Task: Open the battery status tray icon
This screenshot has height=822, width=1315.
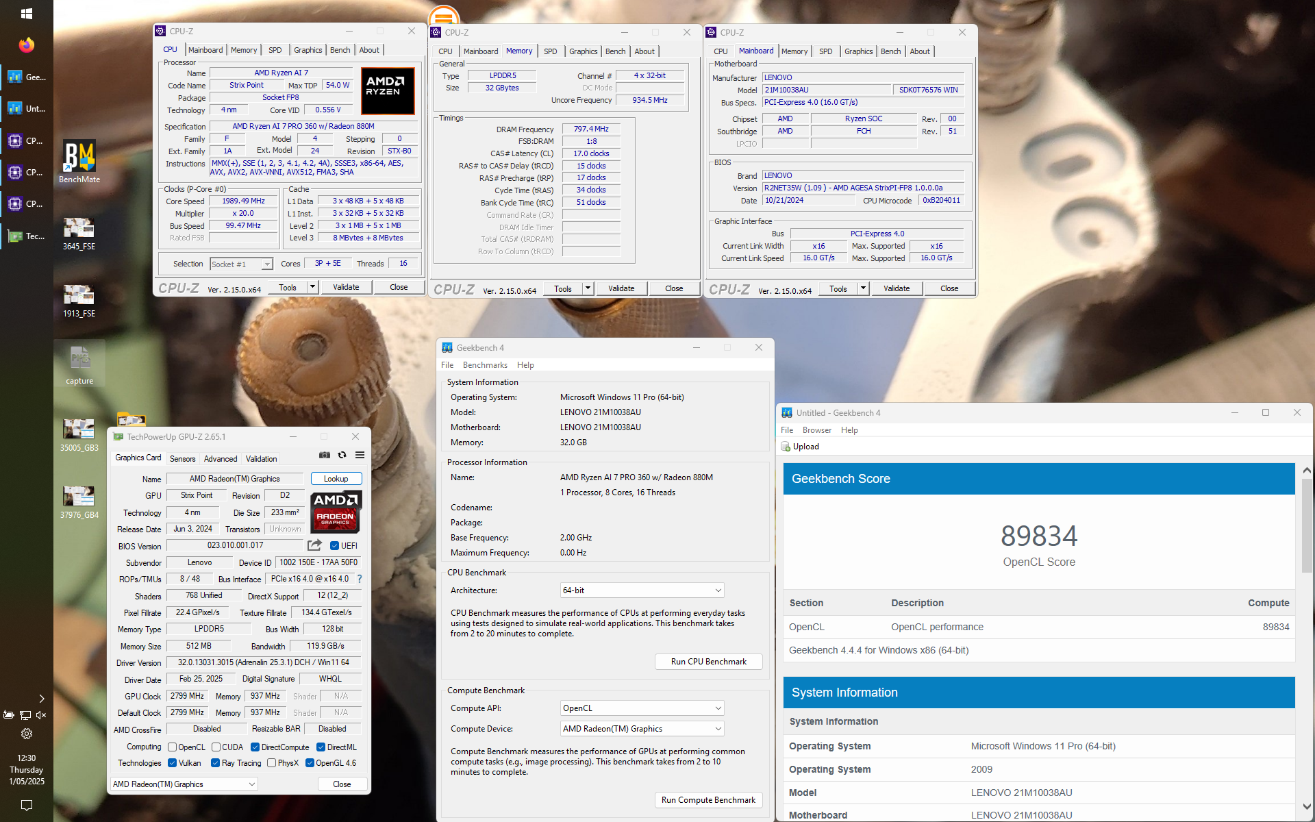Action: 9,715
